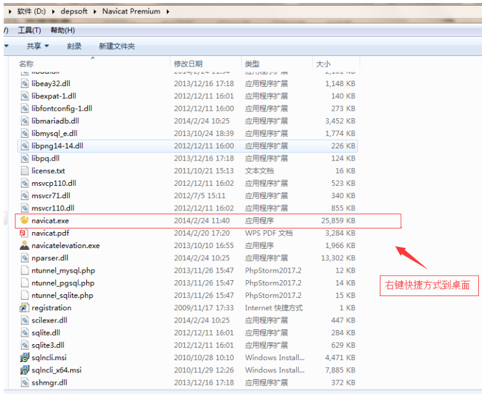The image size is (482, 394).
Task: Click the registration shortcut icon
Action: (24, 308)
